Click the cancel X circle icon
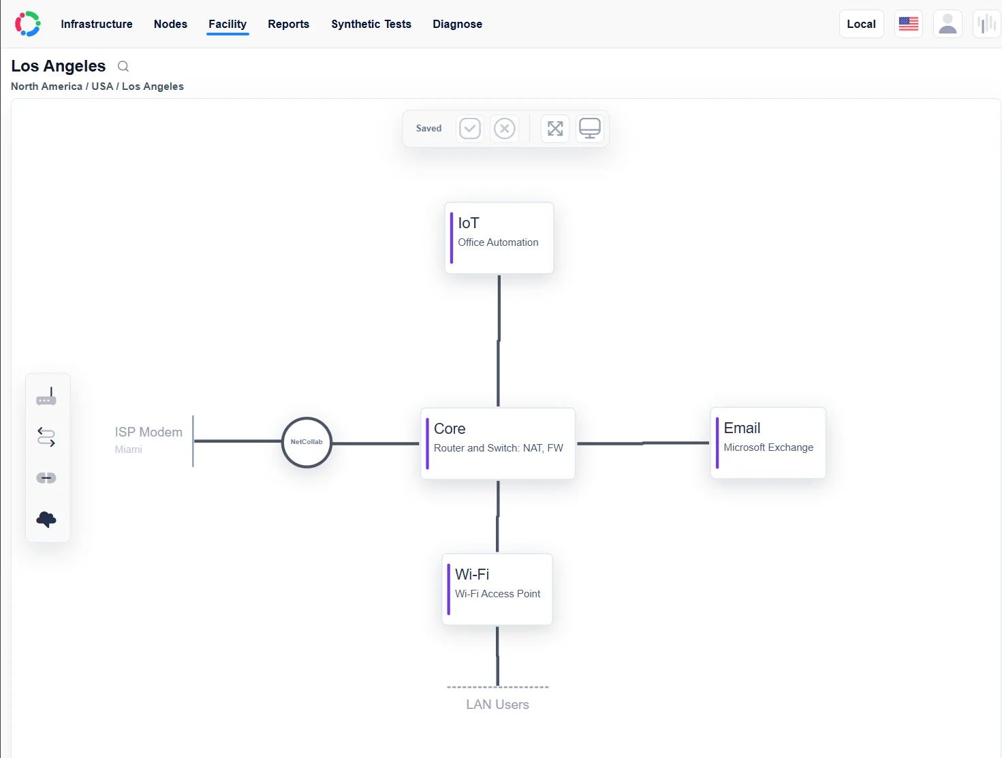Image resolution: width=1002 pixels, height=758 pixels. tap(505, 129)
